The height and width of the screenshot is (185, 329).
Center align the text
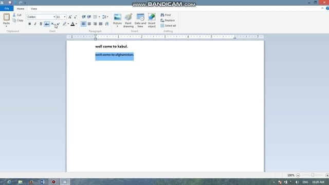[89, 24]
